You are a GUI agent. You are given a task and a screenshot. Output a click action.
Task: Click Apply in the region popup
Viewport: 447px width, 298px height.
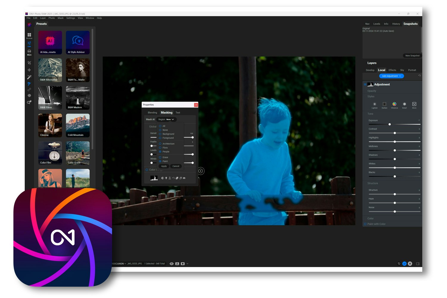[164, 166]
